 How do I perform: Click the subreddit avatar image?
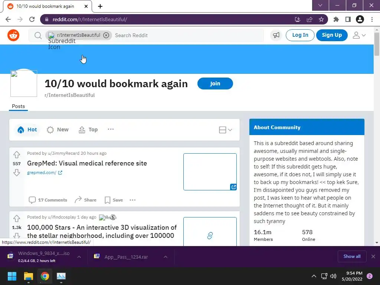pos(24,83)
